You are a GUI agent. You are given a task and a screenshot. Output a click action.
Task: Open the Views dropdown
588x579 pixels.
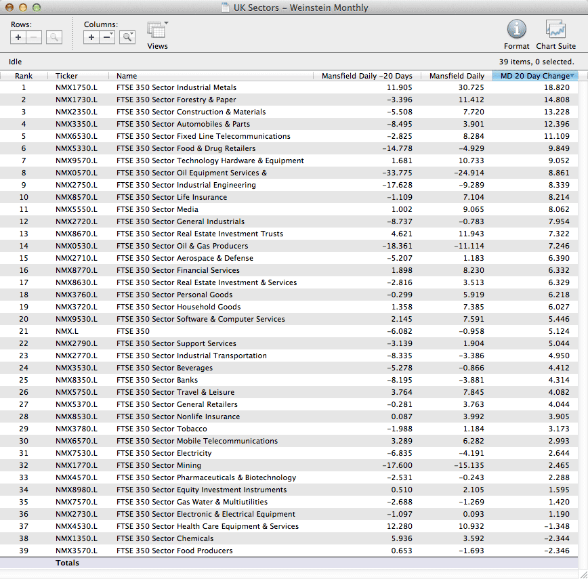[x=157, y=31]
